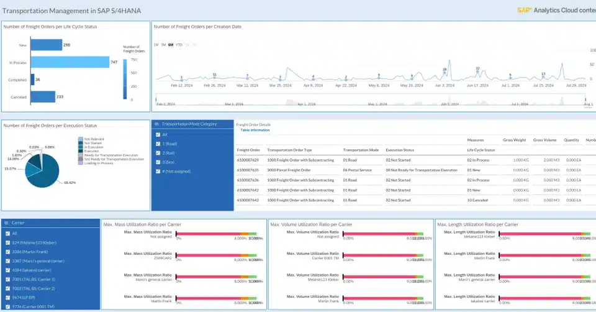Click the 3000 Parcel Freight Order cell
The image size is (596, 312).
point(289,170)
